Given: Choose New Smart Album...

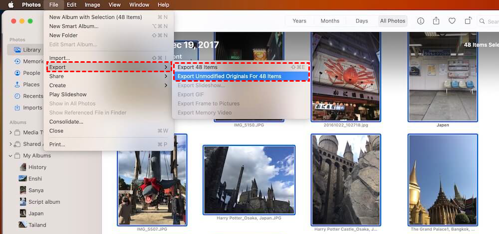Looking at the screenshot, I should pos(108,26).
